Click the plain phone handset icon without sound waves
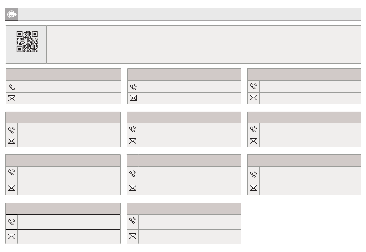This screenshot has width=366, height=252. tap(12, 87)
